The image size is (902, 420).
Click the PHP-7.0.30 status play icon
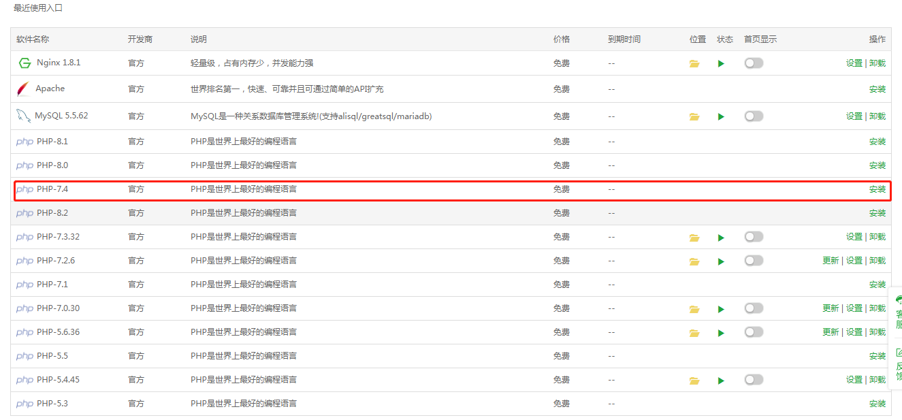721,309
